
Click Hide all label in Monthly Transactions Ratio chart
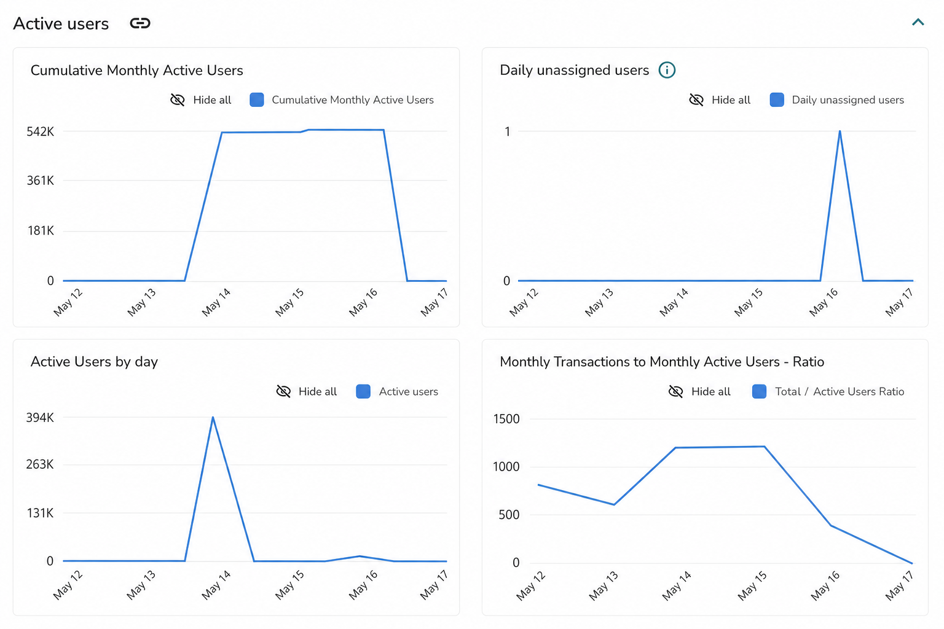click(711, 392)
